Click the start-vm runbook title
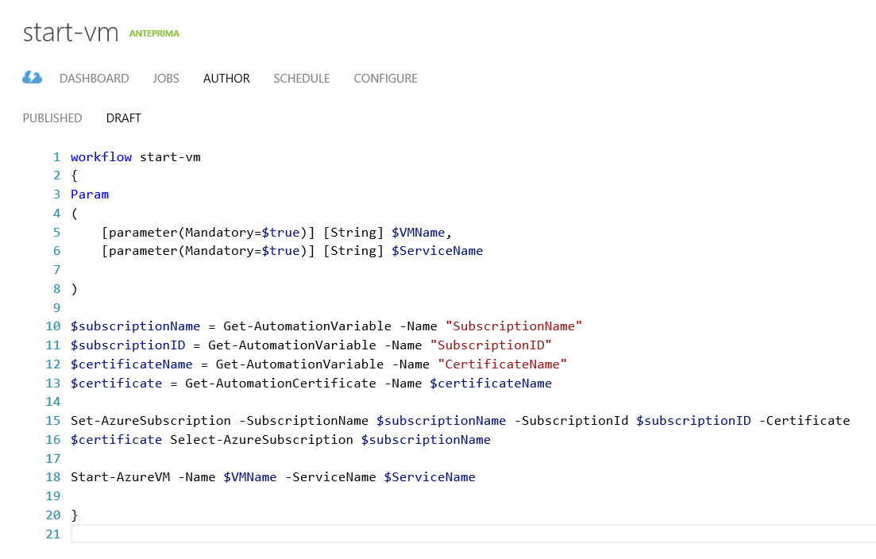Screen dimensions: 876x559 (71, 33)
